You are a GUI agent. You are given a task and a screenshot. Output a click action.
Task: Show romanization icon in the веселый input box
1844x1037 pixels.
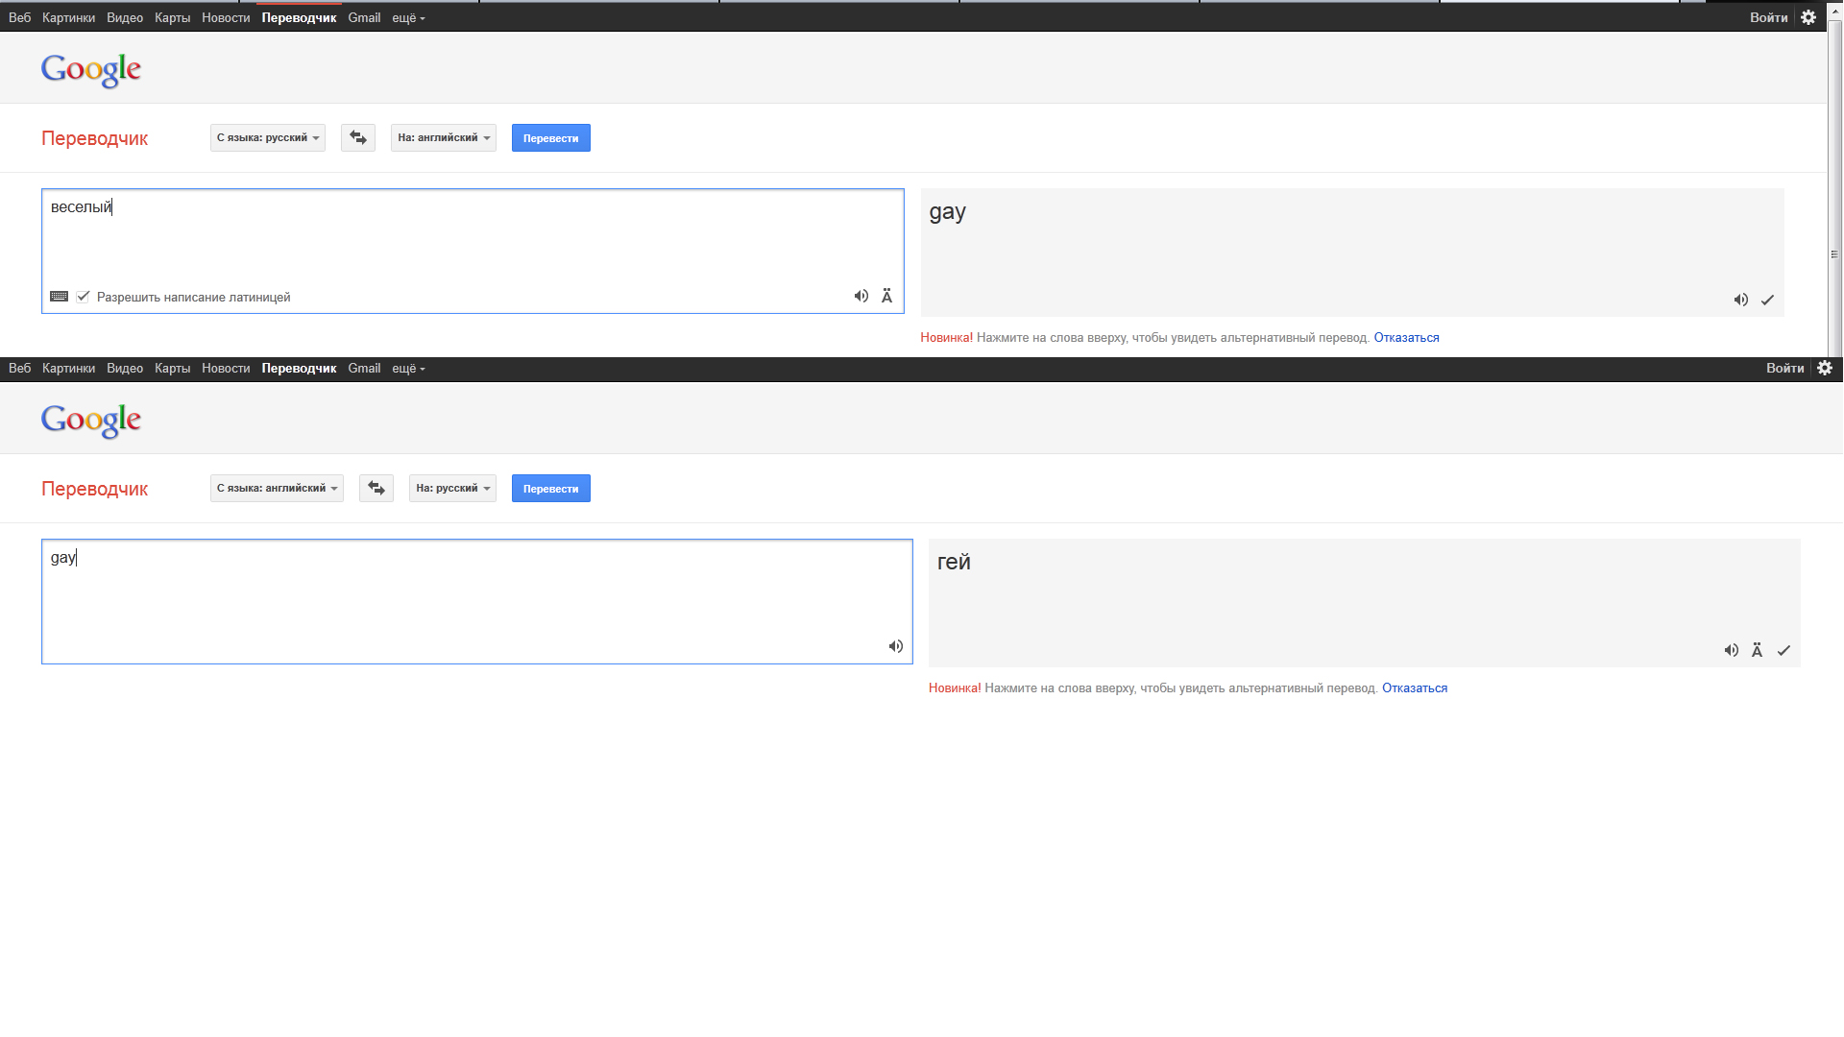pos(886,296)
